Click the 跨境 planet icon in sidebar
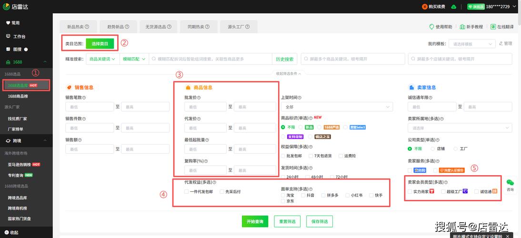This screenshot has width=521, height=238. click(8, 141)
